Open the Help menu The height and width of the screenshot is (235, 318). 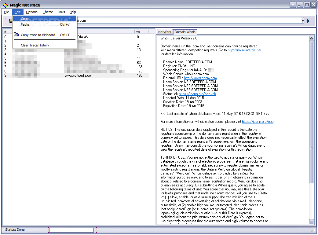pyautogui.click(x=73, y=12)
